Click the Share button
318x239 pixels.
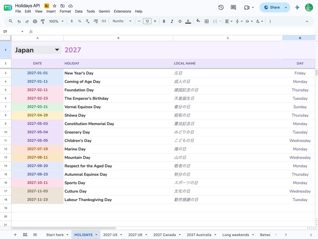[271, 8]
